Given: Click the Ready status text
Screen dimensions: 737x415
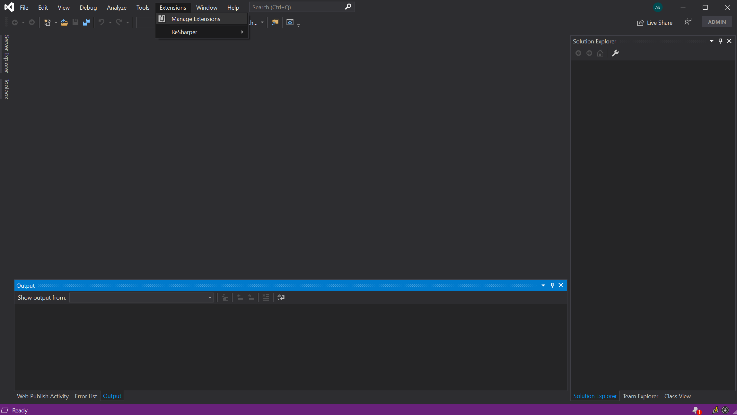Looking at the screenshot, I should (x=20, y=410).
